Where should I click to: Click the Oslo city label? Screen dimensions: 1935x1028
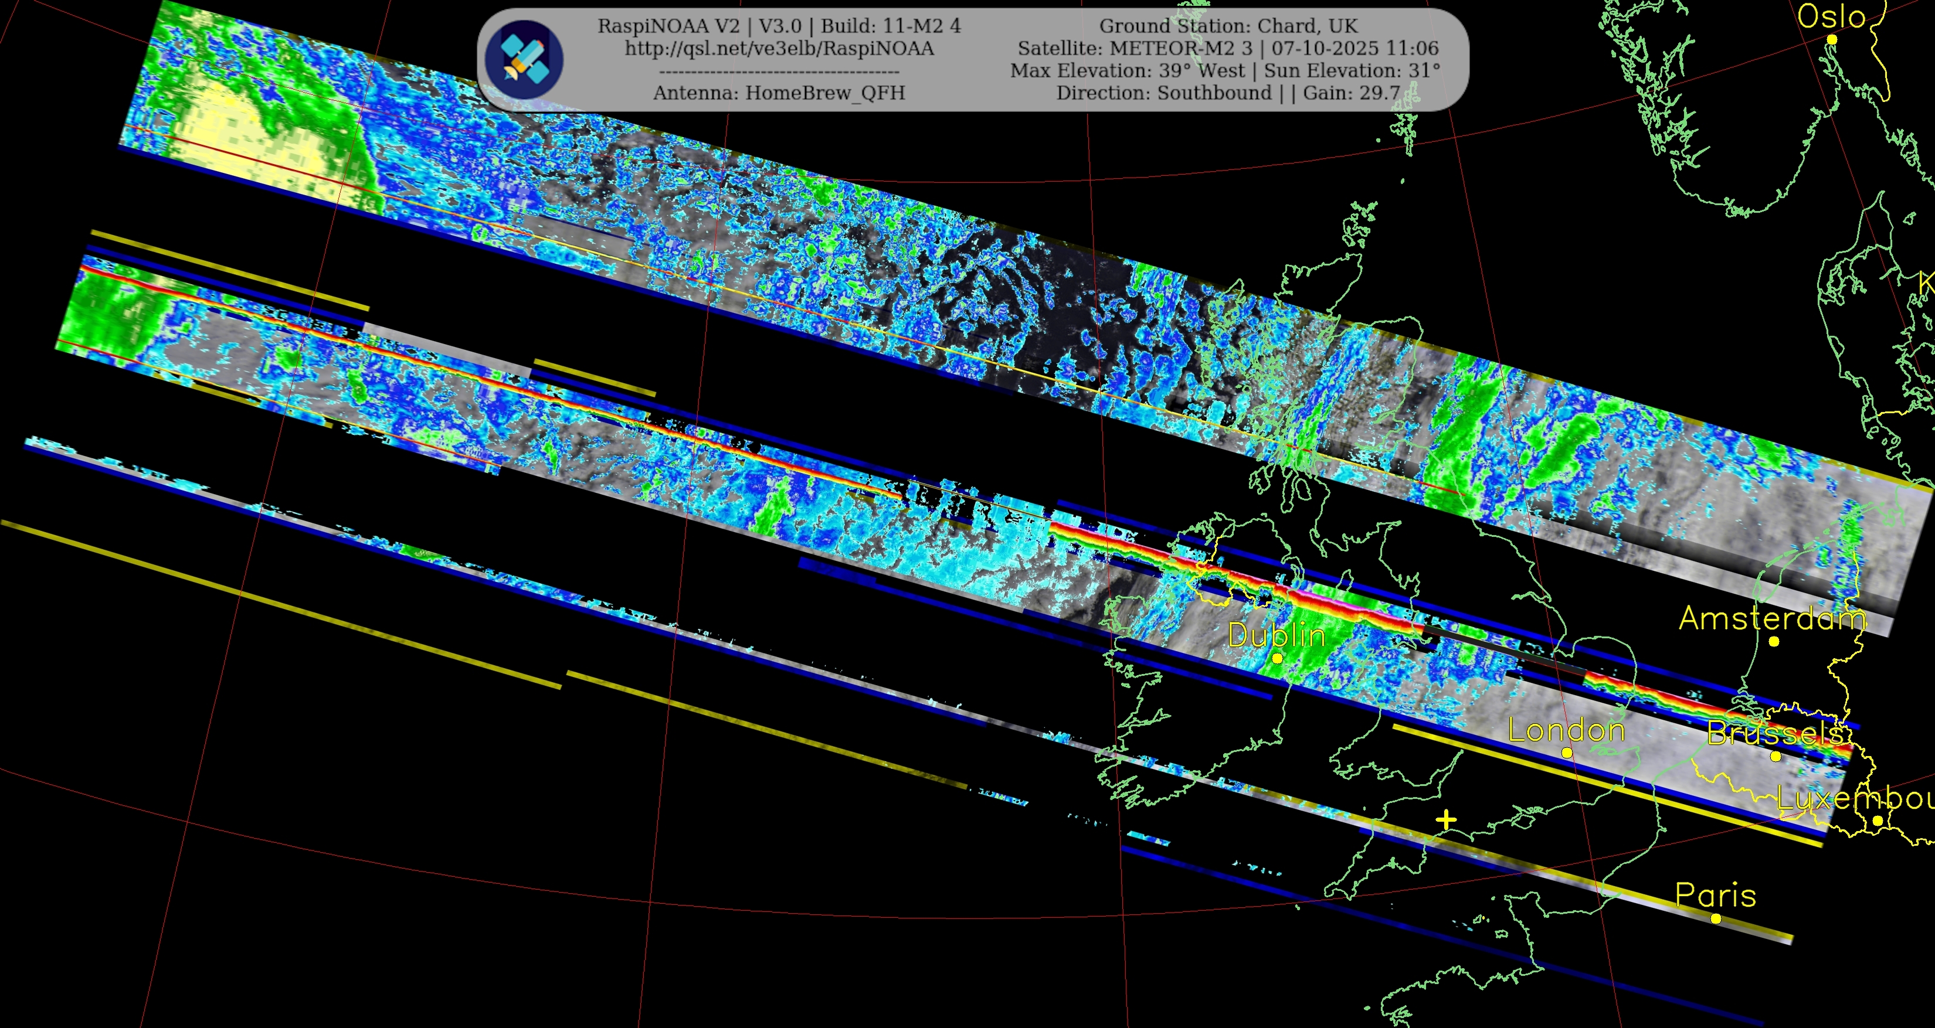click(1831, 16)
